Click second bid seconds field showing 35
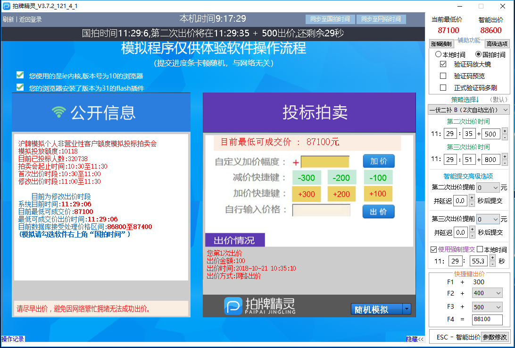Screen dimensions: 515x348 pos(469,134)
